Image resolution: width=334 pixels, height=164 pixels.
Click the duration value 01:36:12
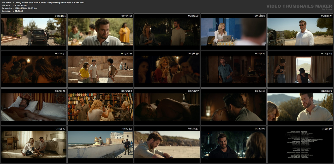point(19,11)
